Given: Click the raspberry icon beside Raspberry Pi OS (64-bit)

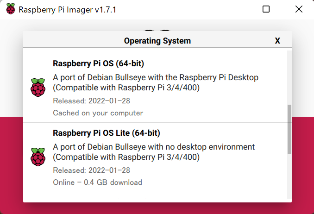Looking at the screenshot, I should pos(38,88).
